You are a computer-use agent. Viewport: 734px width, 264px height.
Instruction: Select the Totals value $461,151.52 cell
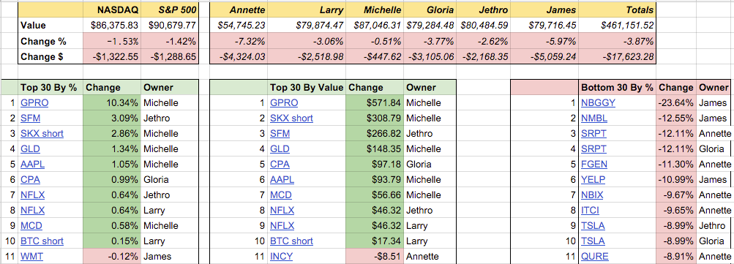point(627,26)
